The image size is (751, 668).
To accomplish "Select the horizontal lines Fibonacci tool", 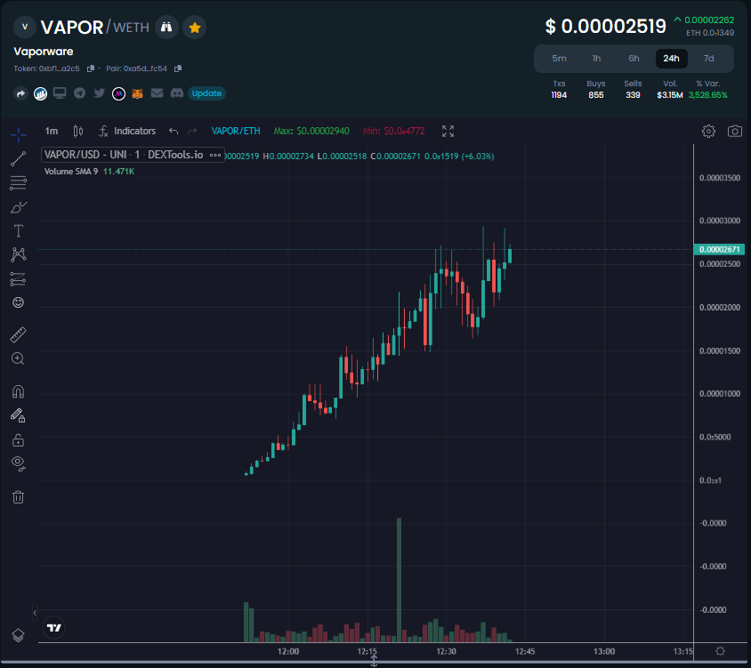I will click(18, 183).
